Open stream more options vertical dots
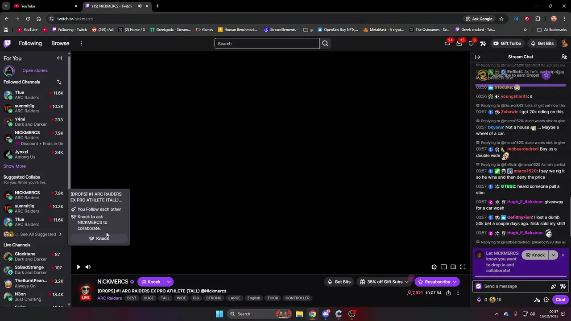This screenshot has width=571, height=321. pos(458,293)
